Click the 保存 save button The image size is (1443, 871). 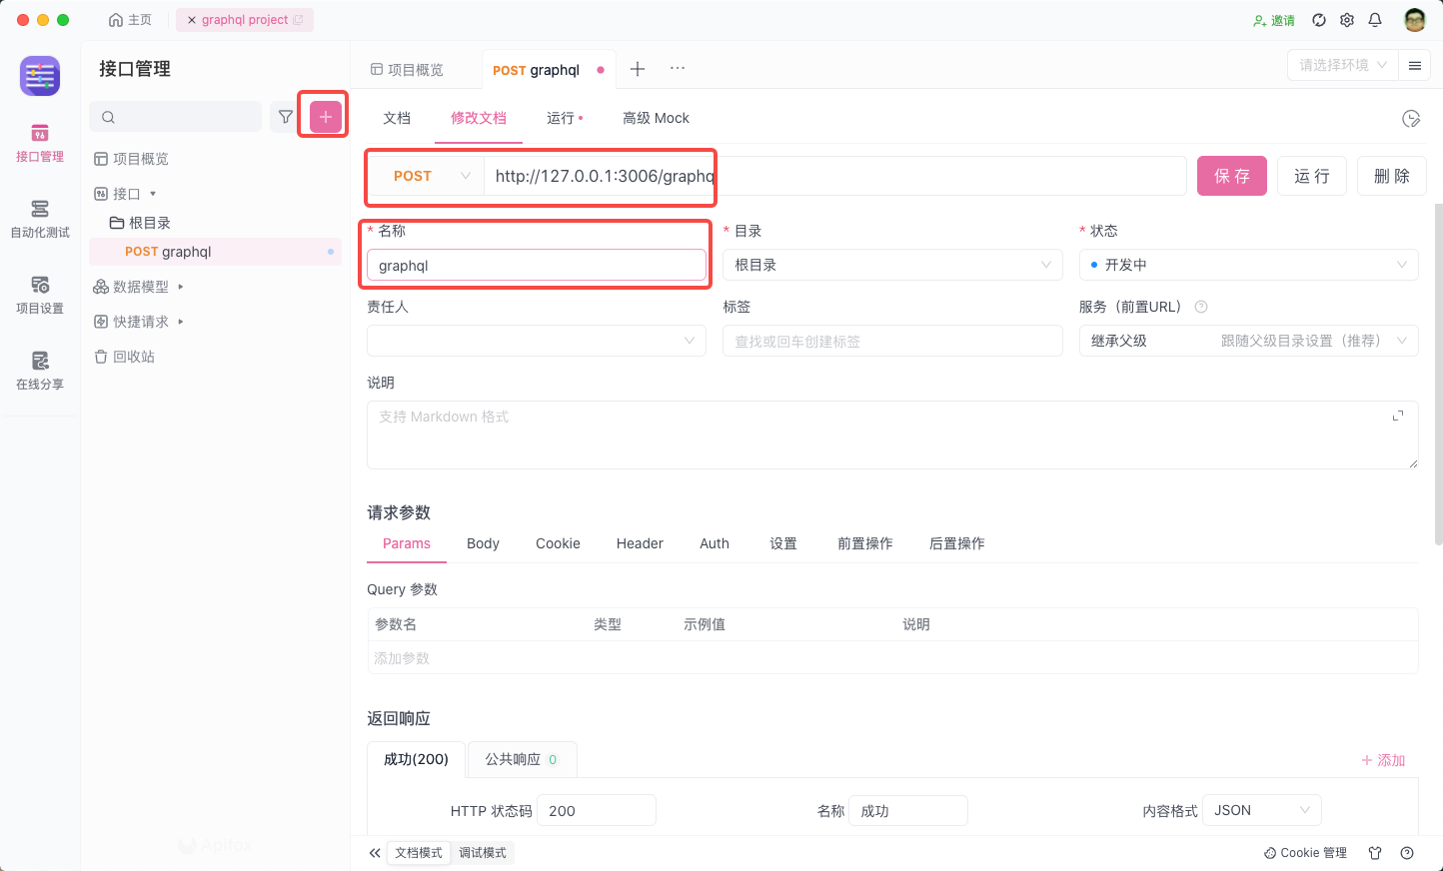[x=1231, y=176]
